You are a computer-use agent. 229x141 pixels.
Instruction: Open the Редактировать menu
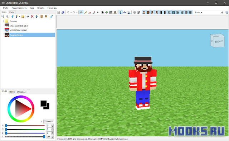coord(19,8)
